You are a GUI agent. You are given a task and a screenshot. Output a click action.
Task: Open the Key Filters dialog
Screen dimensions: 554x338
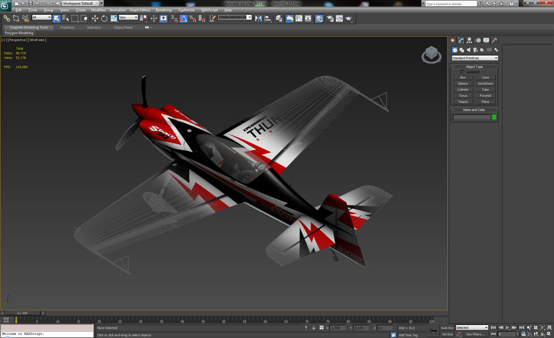[475, 334]
